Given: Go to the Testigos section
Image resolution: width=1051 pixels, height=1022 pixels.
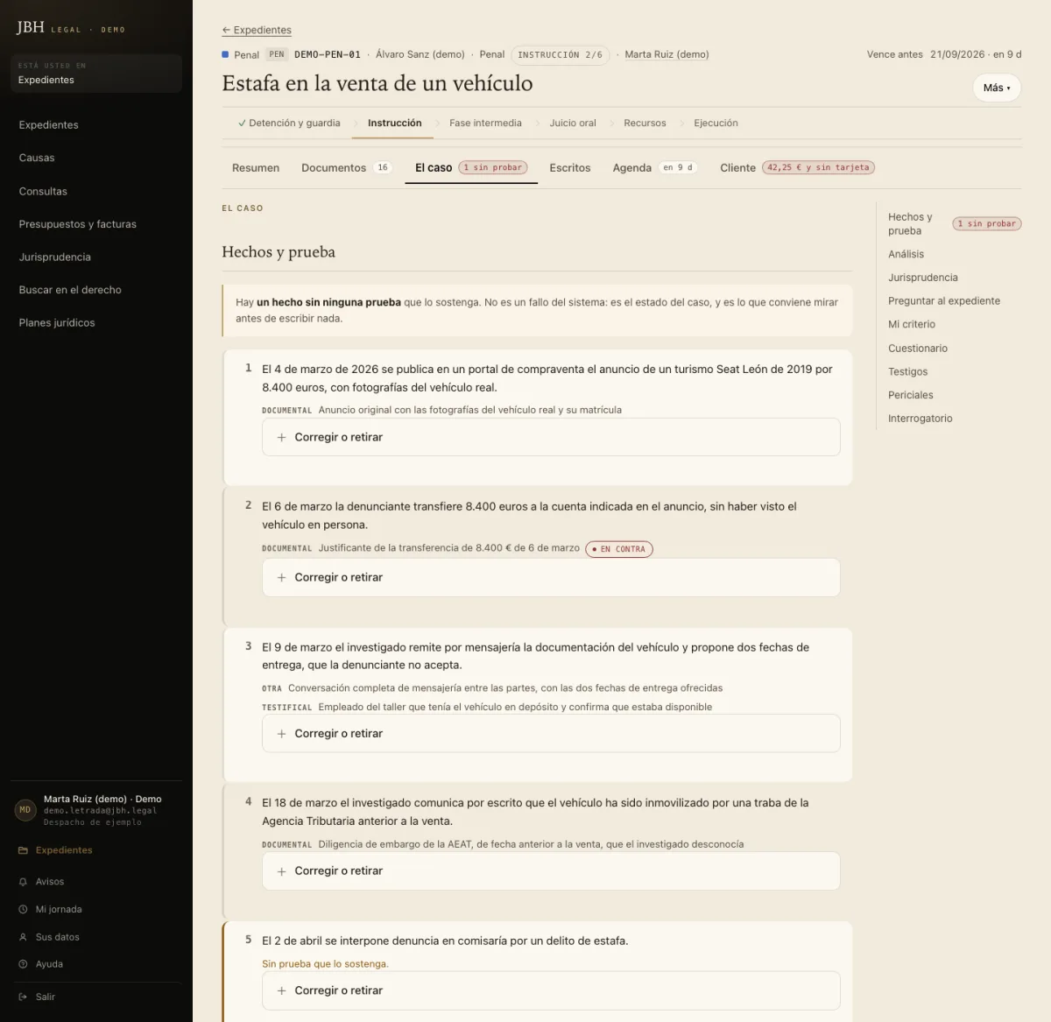Looking at the screenshot, I should tap(907, 372).
